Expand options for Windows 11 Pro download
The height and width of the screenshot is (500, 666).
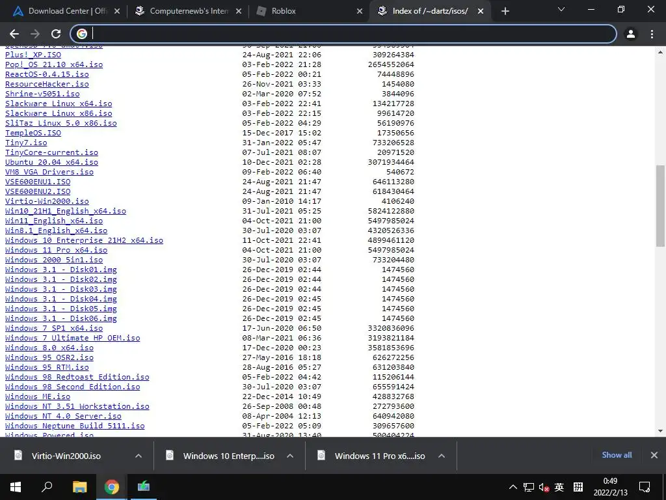[x=442, y=456]
